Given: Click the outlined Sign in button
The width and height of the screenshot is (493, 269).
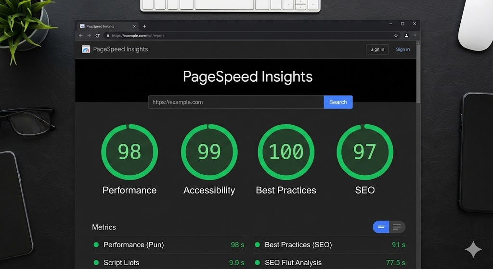Looking at the screenshot, I should (x=377, y=50).
